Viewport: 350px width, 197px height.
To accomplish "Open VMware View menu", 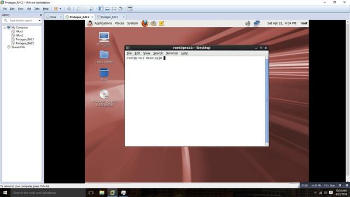I will coord(21,9).
